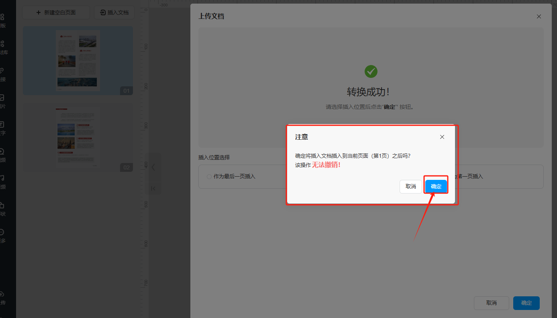557x318 pixels.
Task: Click the 新建空白页面 button
Action: point(56,12)
